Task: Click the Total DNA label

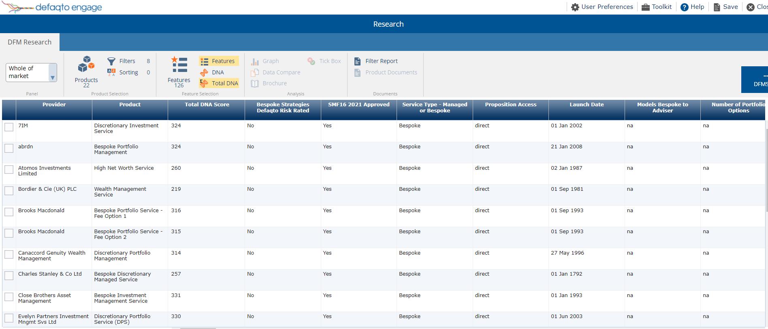Action: [x=225, y=83]
